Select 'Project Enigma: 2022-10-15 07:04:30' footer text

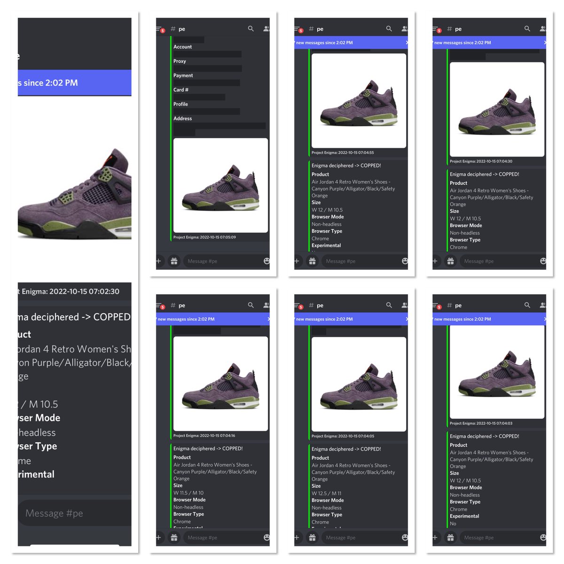point(481,161)
